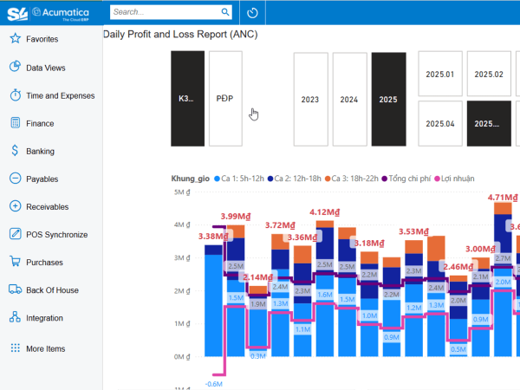
Task: Open Integration via the nodes icon
Action: click(x=16, y=317)
